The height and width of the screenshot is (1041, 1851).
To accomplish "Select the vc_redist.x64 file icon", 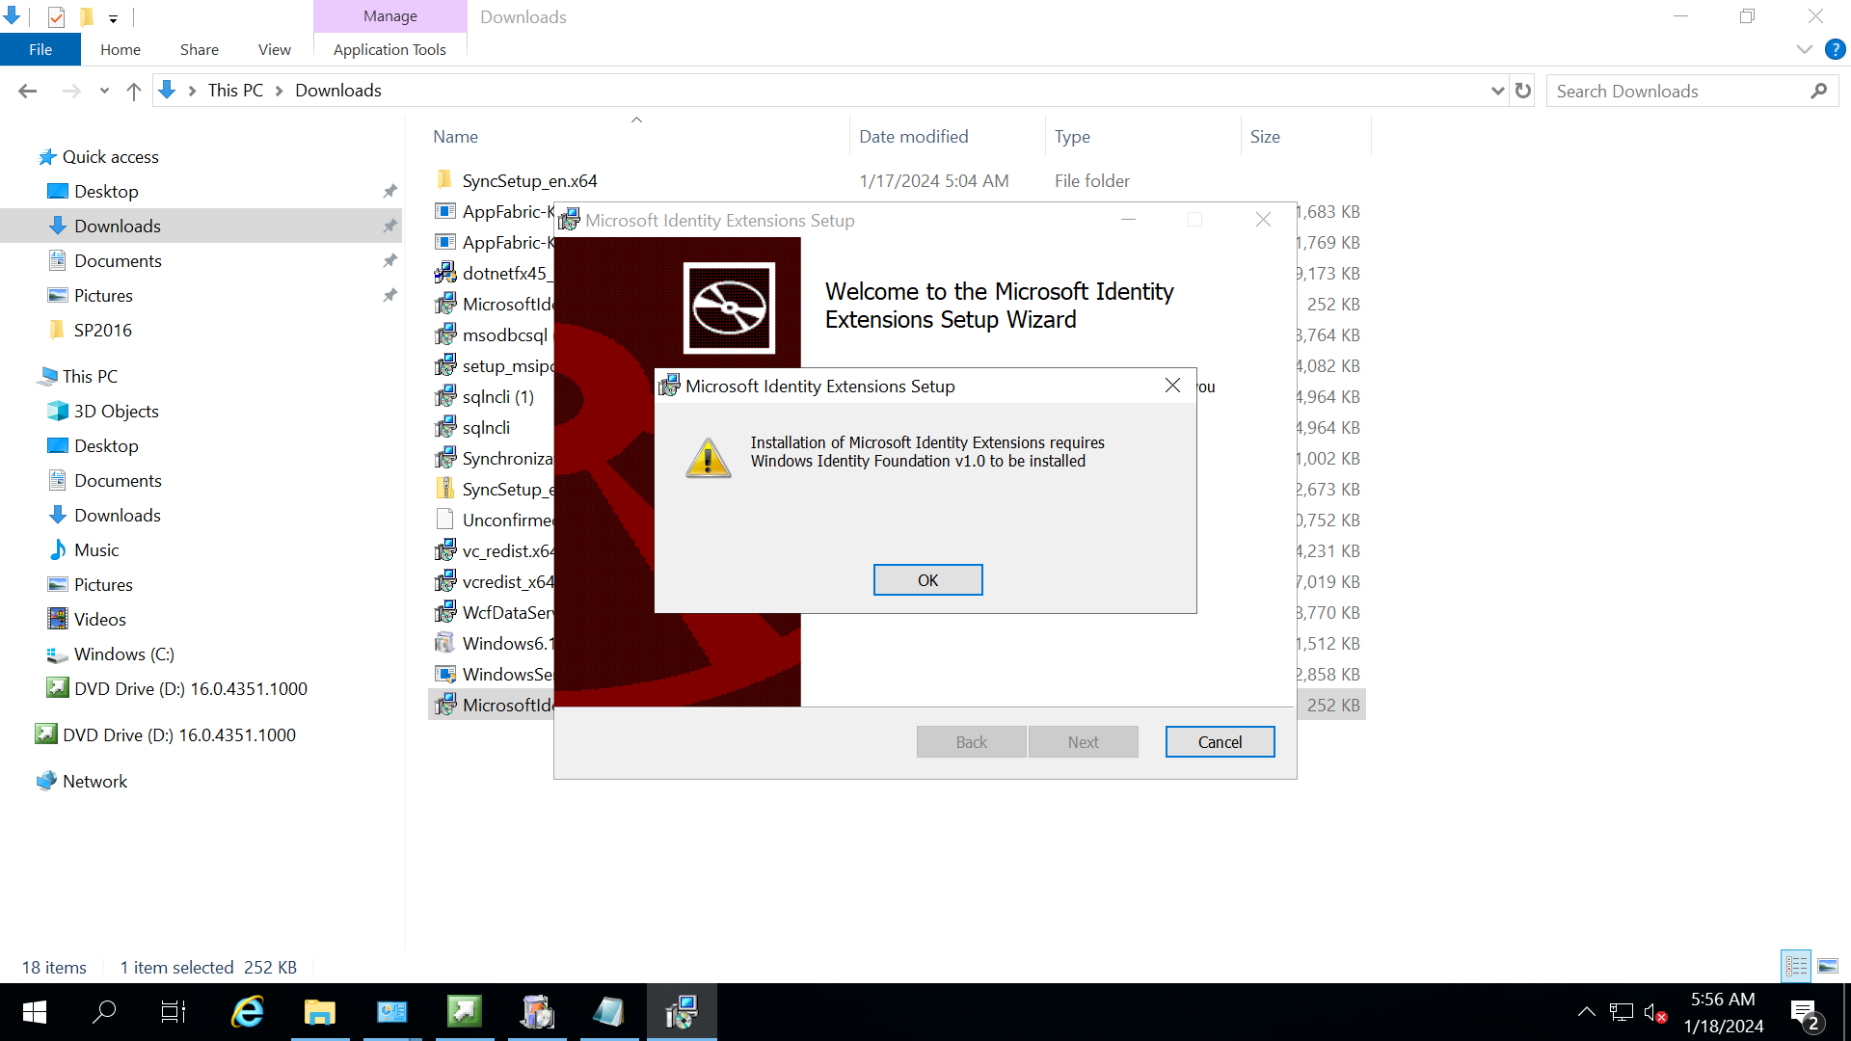I will pyautogui.click(x=445, y=550).
